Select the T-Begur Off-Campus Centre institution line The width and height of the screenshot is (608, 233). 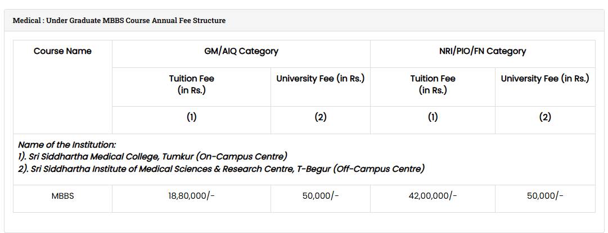pyautogui.click(x=221, y=168)
